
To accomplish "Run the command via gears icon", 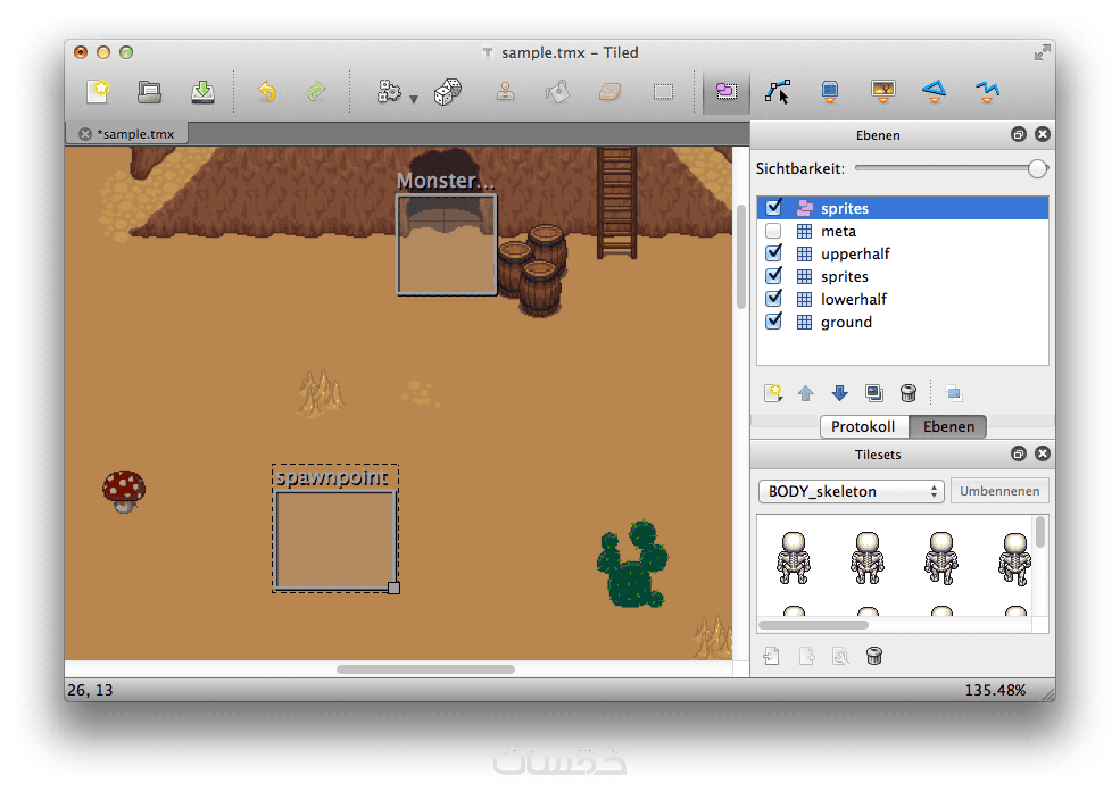I will pos(389,91).
